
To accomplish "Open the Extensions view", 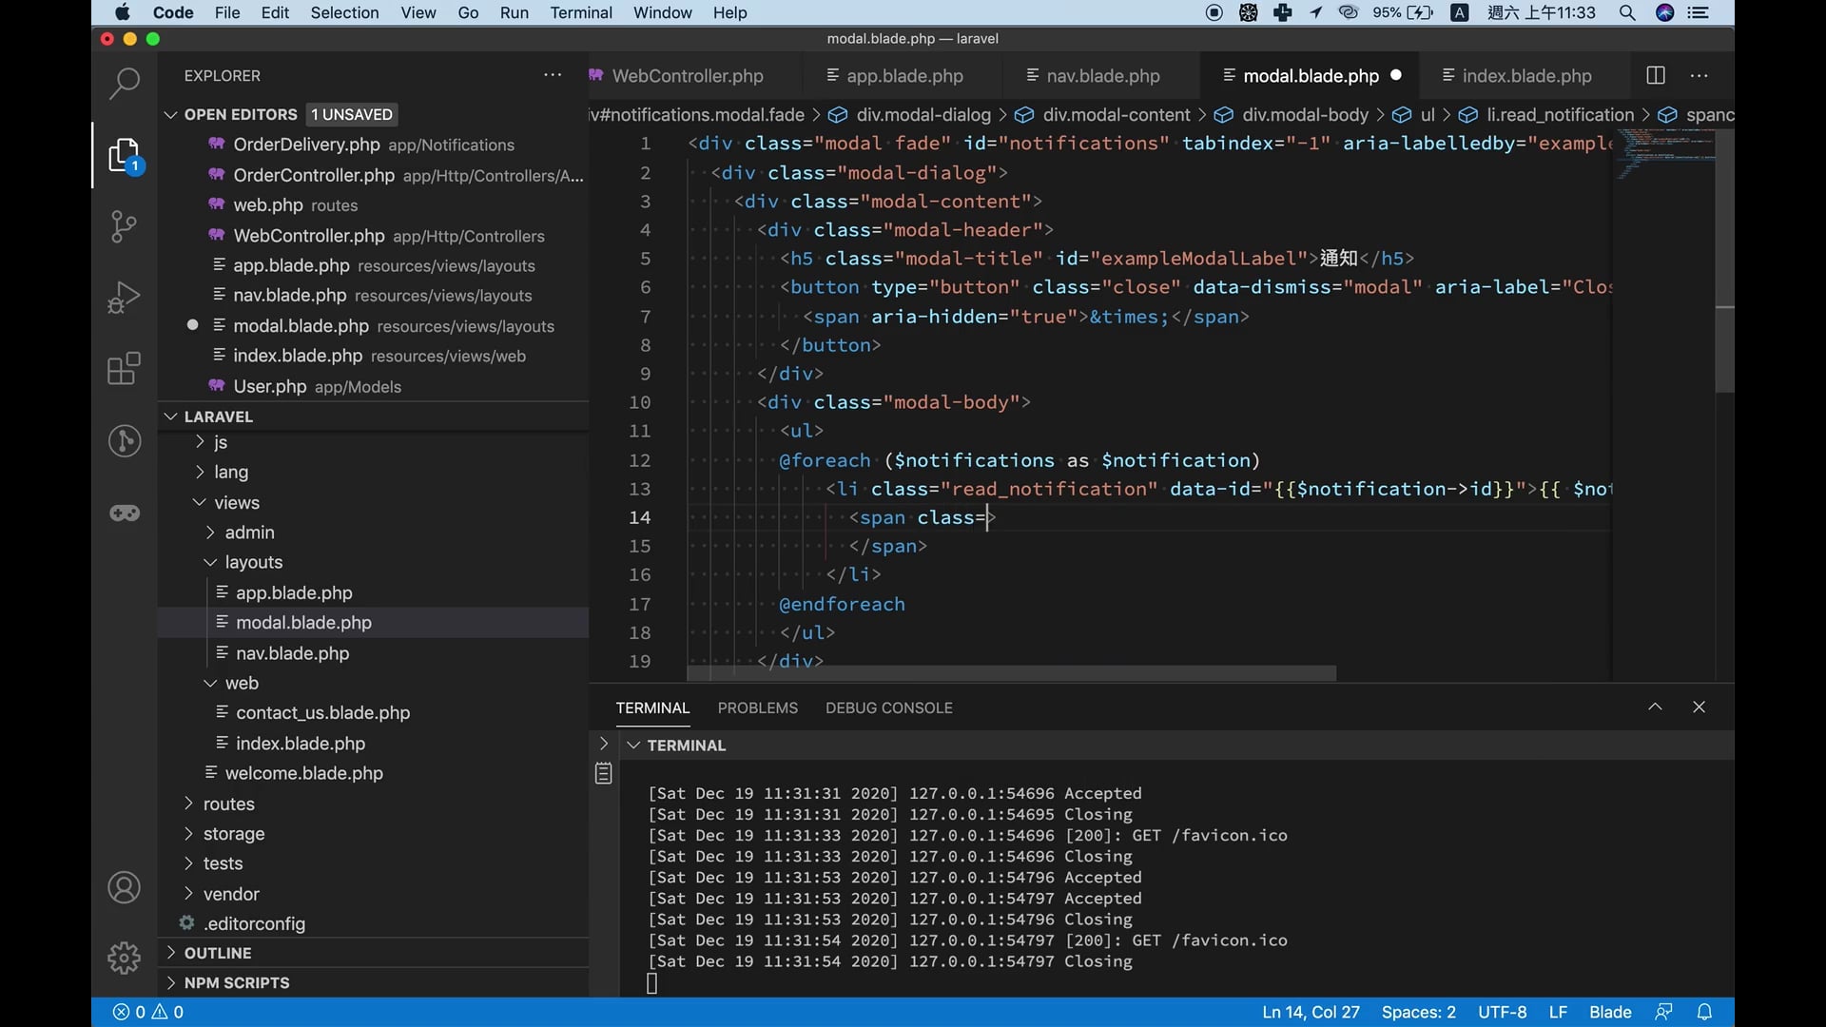I will (x=125, y=369).
